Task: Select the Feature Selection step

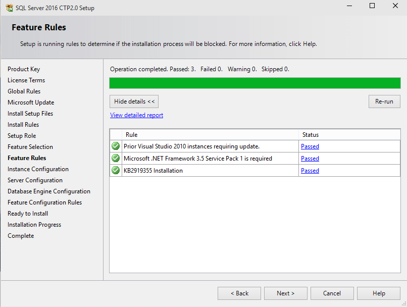Action: (x=30, y=147)
